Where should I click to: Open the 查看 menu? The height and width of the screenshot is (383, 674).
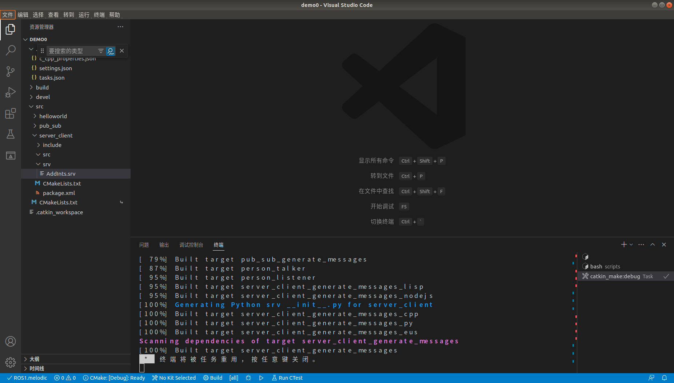tap(53, 15)
